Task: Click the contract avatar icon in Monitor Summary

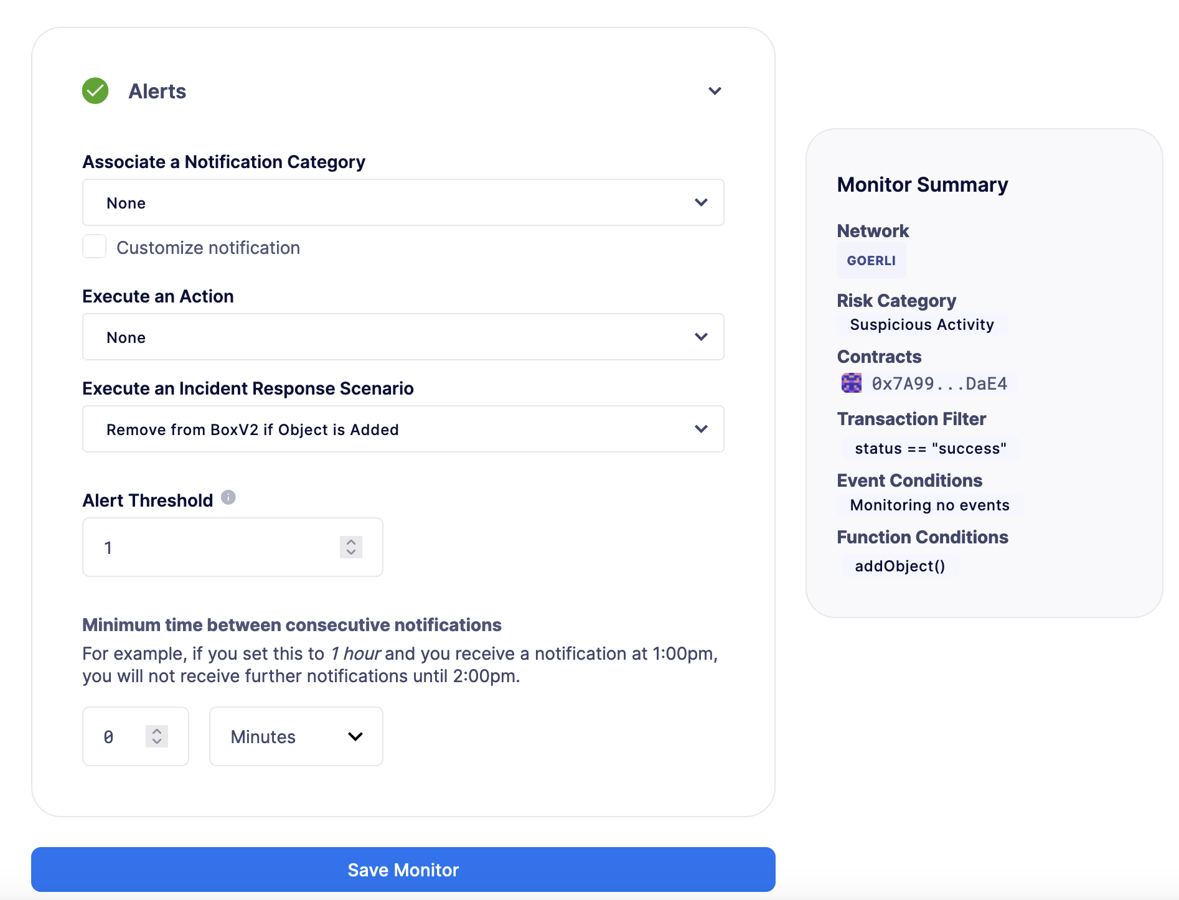Action: (851, 383)
